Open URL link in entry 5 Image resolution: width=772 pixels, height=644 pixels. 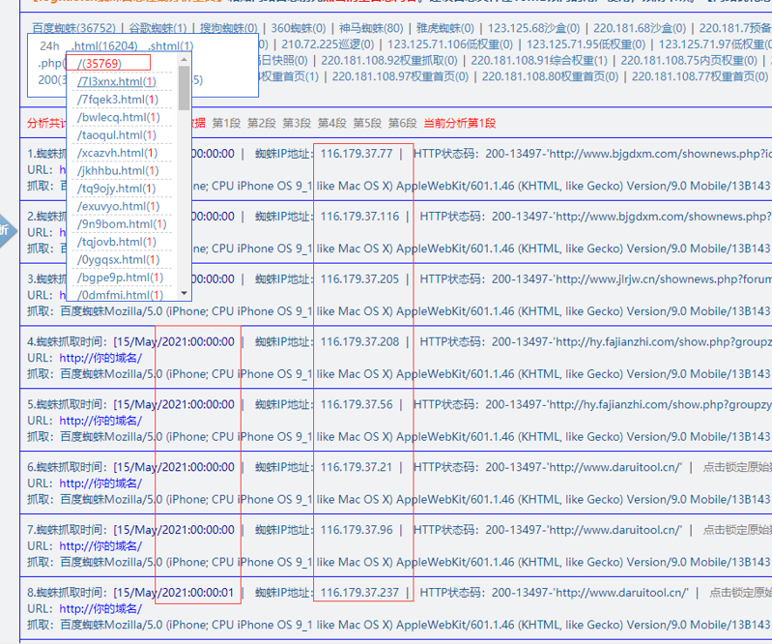[100, 421]
